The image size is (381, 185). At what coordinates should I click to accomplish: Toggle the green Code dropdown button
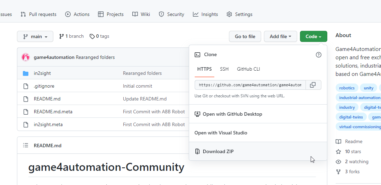(313, 36)
